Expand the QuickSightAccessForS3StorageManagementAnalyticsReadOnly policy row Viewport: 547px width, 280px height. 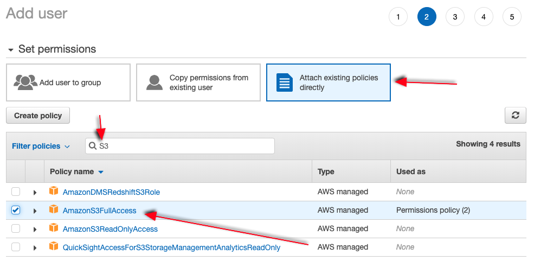coord(35,248)
